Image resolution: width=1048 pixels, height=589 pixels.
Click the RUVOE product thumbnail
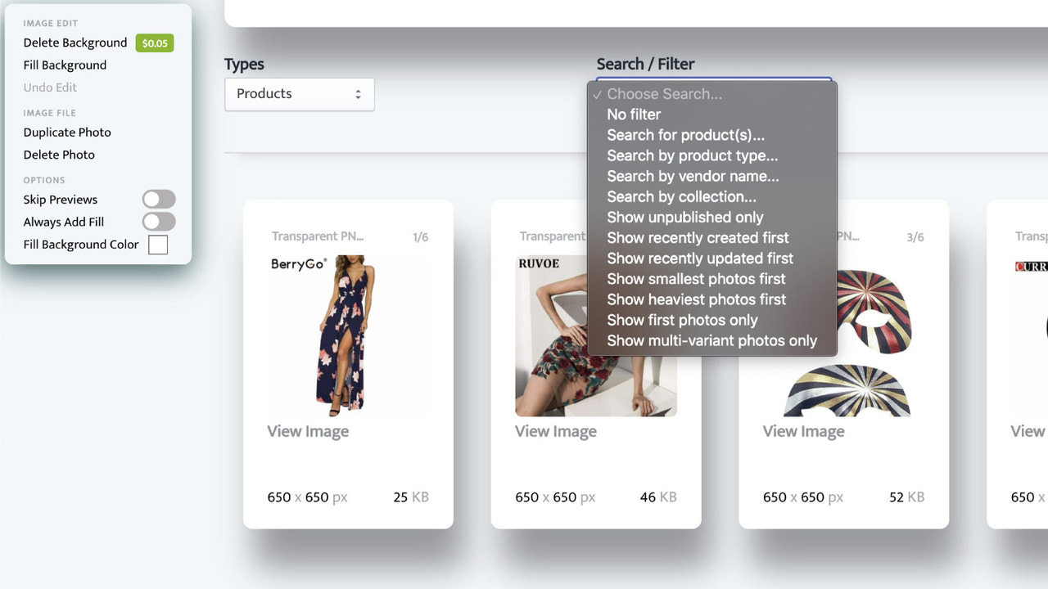pyautogui.click(x=595, y=335)
